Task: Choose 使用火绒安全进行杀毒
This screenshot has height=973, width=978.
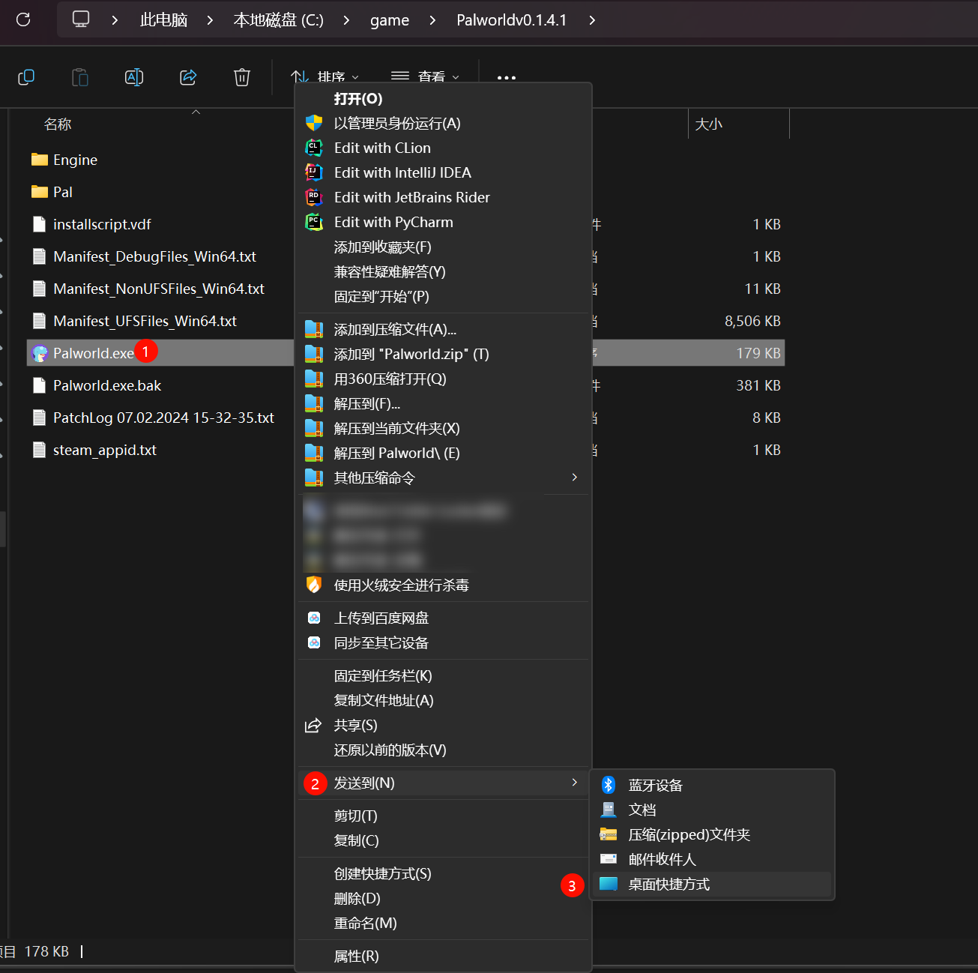Action: pyautogui.click(x=442, y=585)
